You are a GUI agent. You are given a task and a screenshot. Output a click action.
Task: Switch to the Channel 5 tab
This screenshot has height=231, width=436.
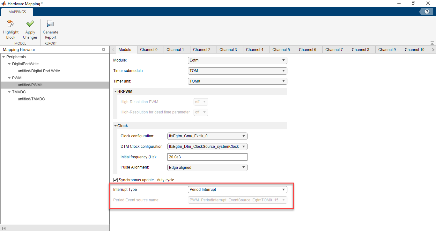point(281,50)
